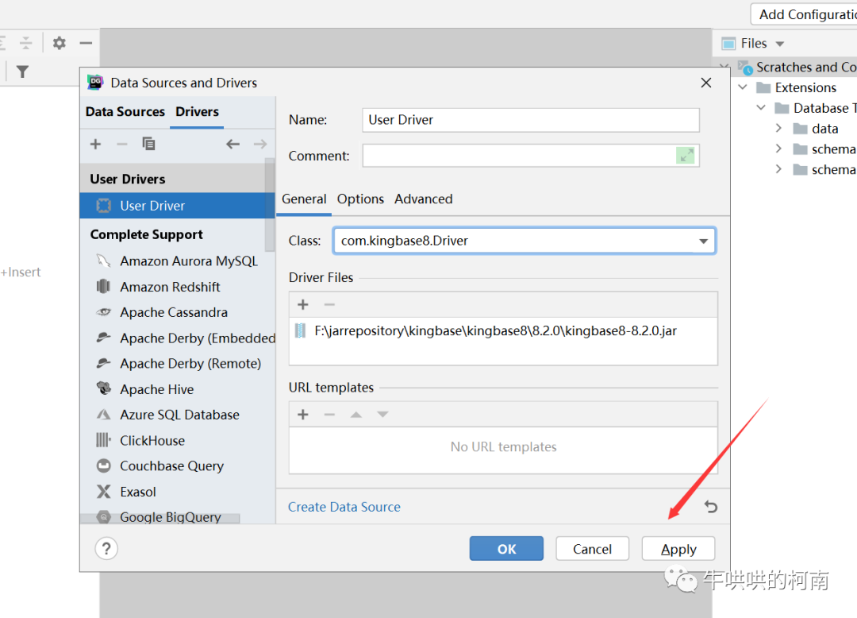
Task: Open the Advanced tab
Action: tap(424, 199)
